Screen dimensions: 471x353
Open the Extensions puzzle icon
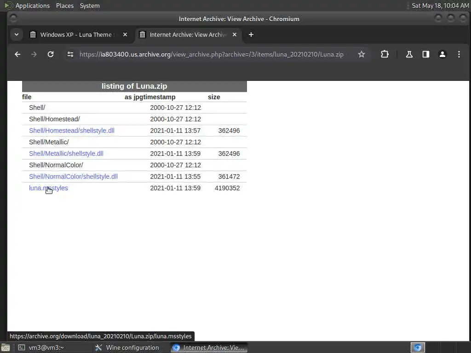(385, 54)
